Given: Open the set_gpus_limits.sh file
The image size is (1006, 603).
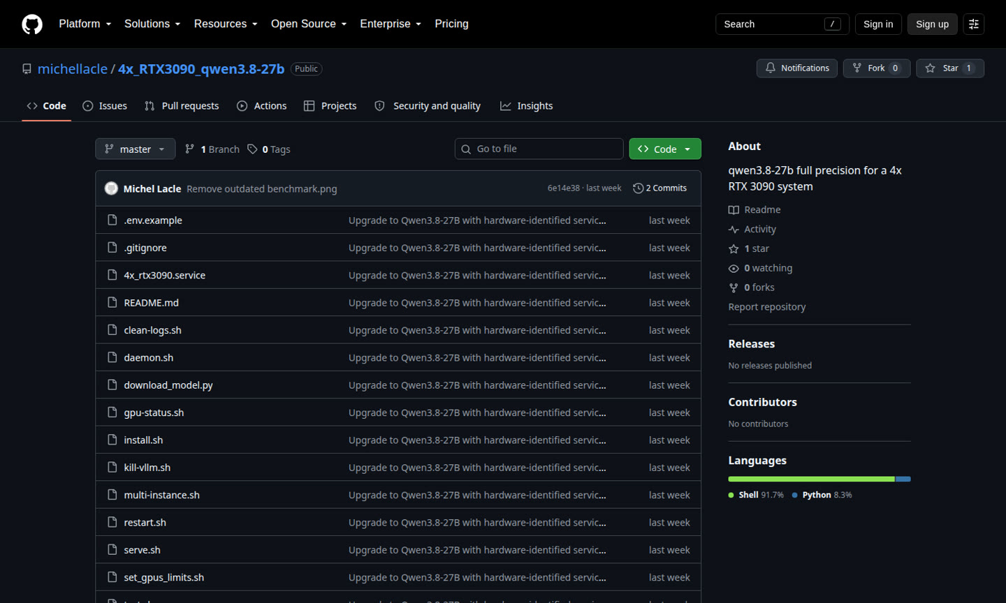Looking at the screenshot, I should click(164, 577).
